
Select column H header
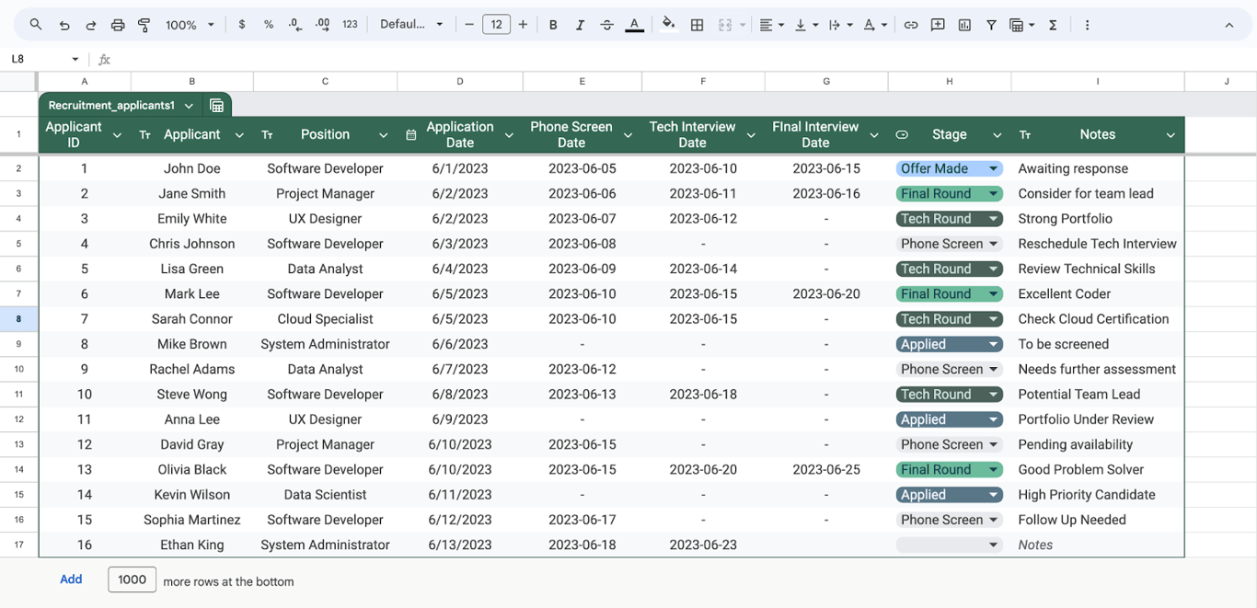point(949,82)
